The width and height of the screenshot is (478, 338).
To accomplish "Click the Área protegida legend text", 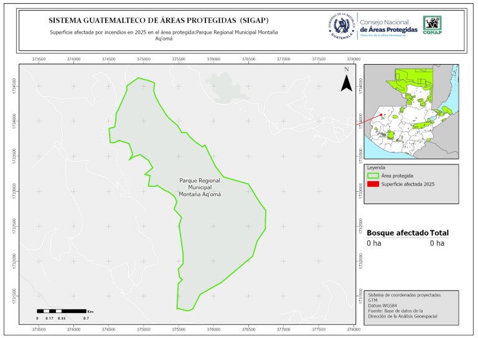I will click(398, 176).
